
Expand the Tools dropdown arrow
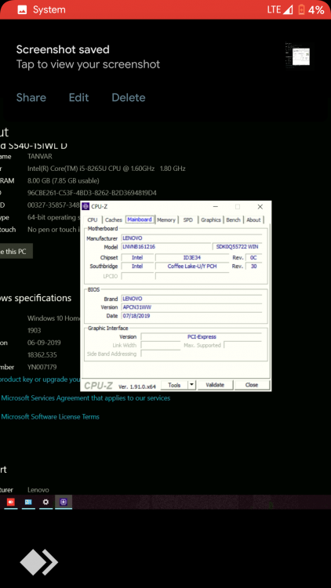coord(191,385)
